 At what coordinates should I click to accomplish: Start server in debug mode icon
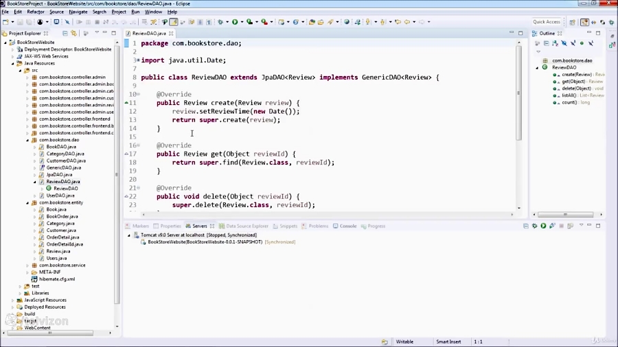534,226
